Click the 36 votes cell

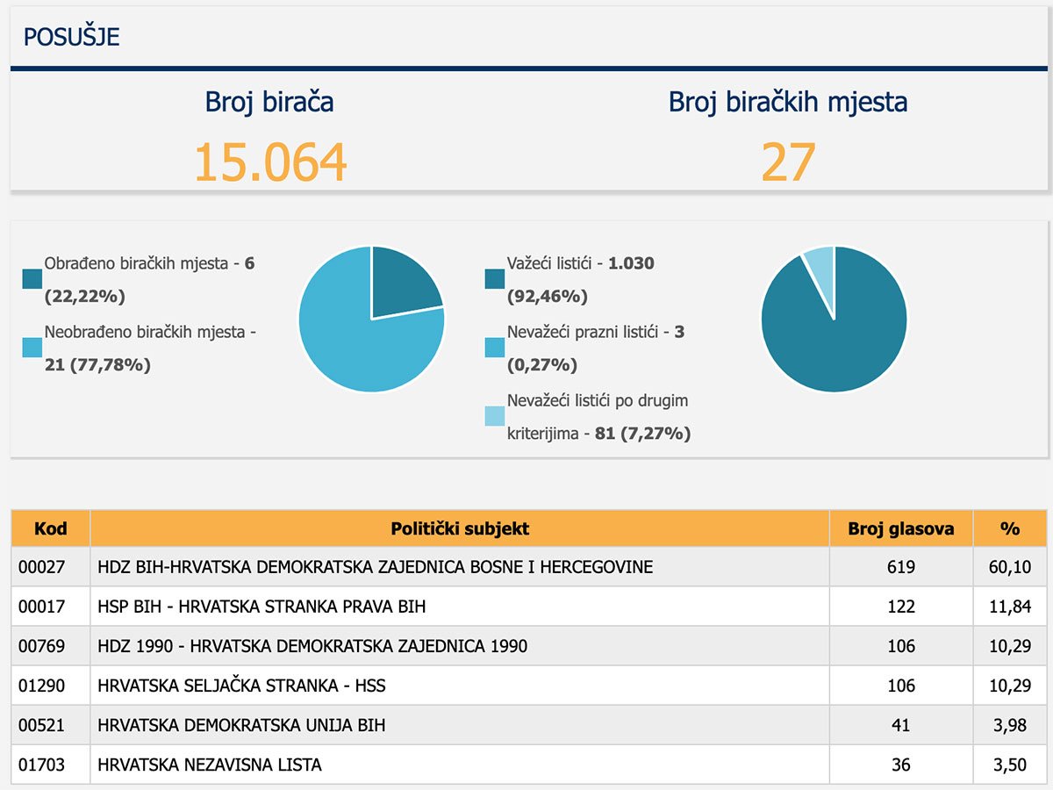(901, 765)
